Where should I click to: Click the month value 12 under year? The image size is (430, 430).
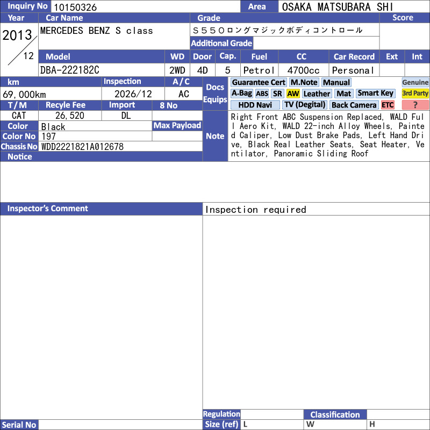28,56
